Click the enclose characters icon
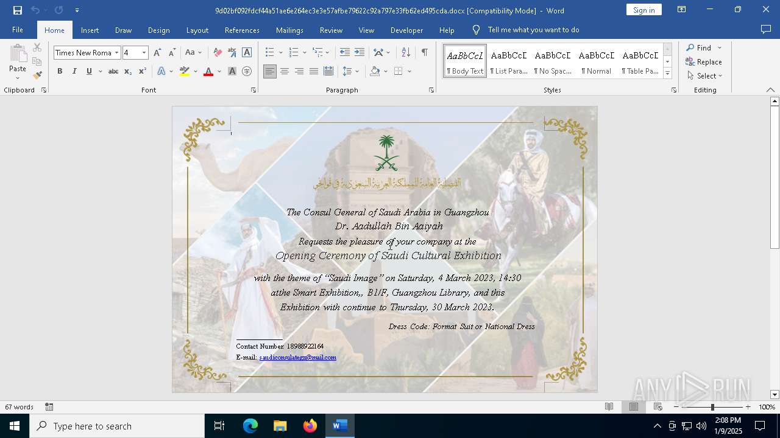Image resolution: width=780 pixels, height=438 pixels. [x=247, y=72]
